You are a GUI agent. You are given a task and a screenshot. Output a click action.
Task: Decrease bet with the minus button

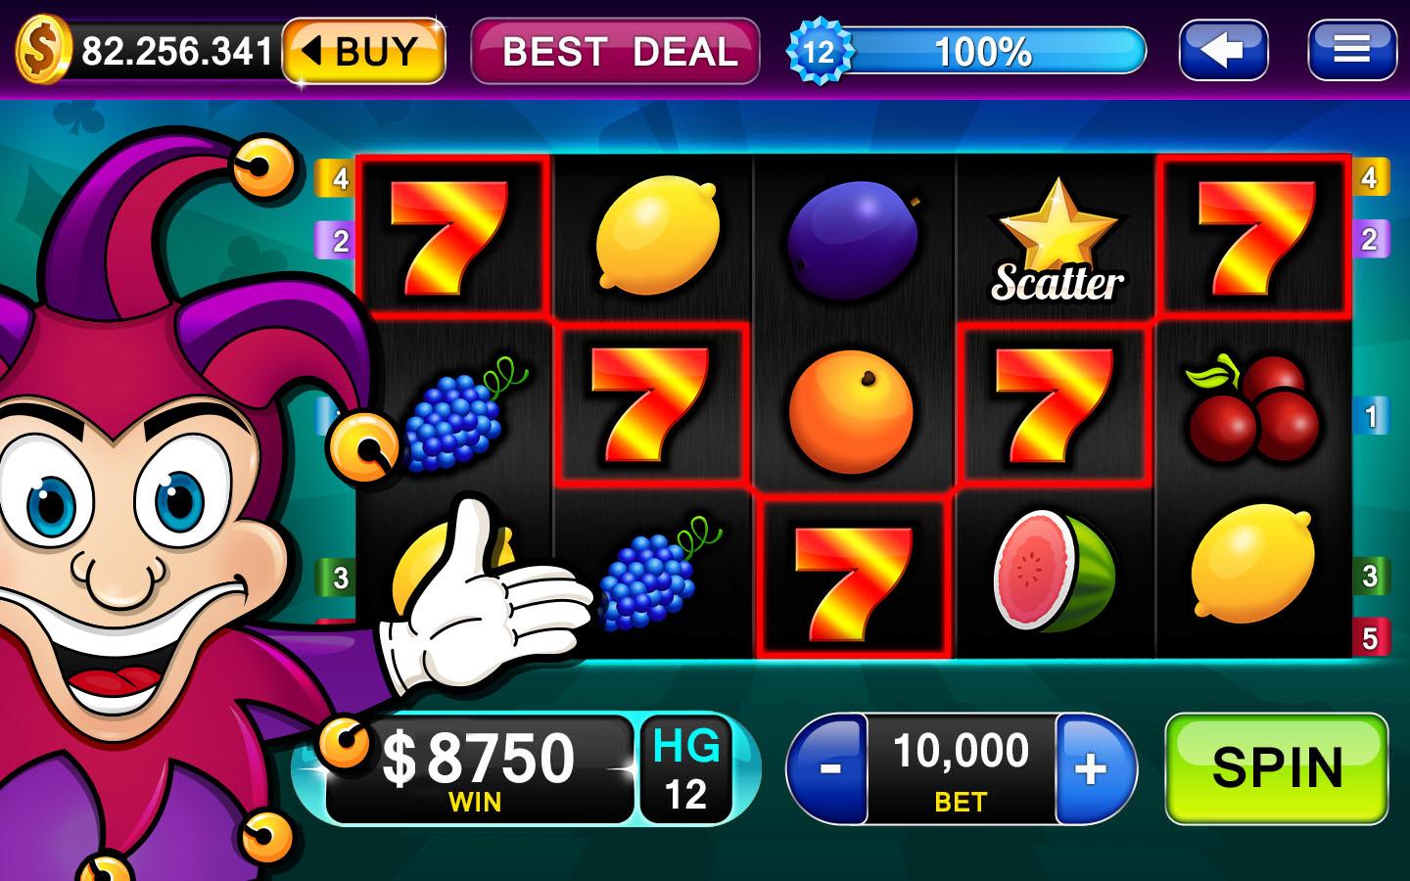(x=829, y=768)
